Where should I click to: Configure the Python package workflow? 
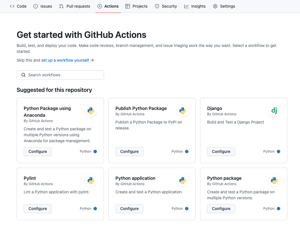pos(221,209)
